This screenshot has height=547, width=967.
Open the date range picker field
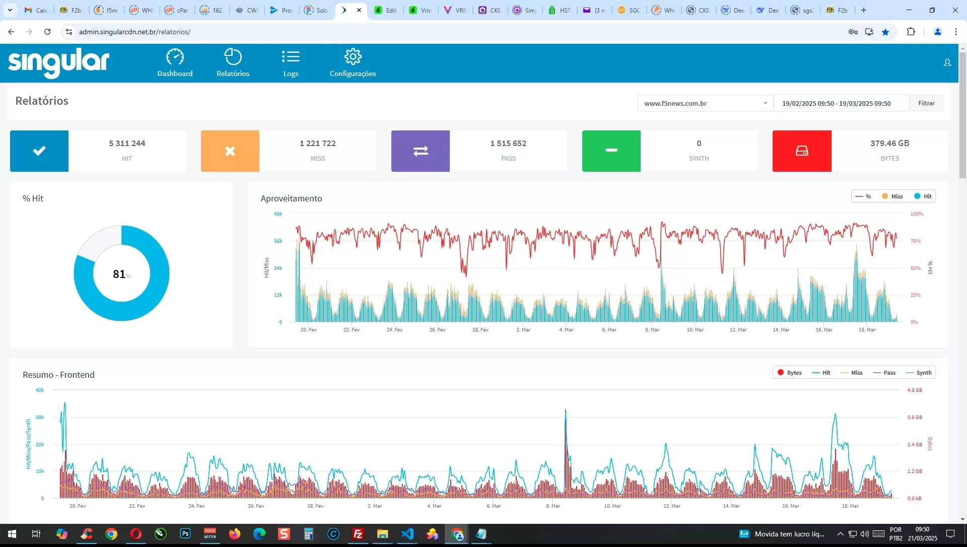coord(841,103)
